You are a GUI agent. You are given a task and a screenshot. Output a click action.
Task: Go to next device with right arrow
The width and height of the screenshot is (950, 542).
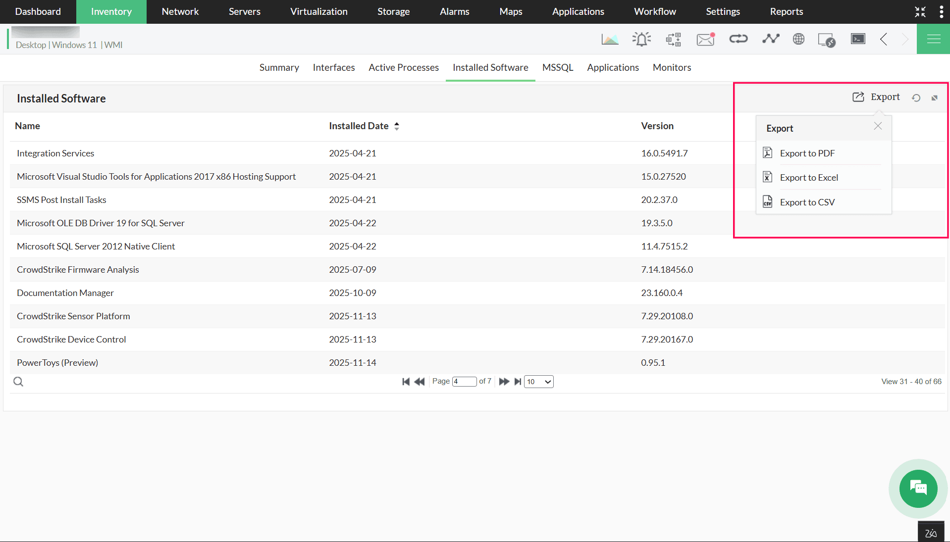(x=905, y=39)
